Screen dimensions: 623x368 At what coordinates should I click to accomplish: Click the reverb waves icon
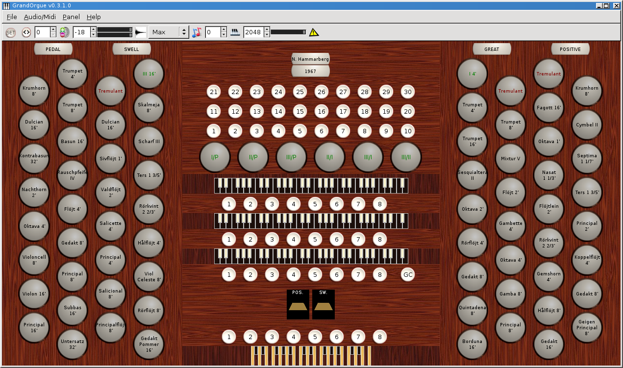point(235,32)
